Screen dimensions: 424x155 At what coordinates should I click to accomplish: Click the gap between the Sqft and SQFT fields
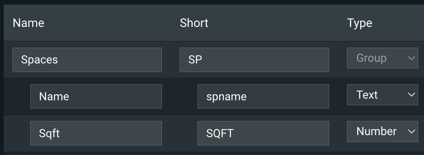180,133
